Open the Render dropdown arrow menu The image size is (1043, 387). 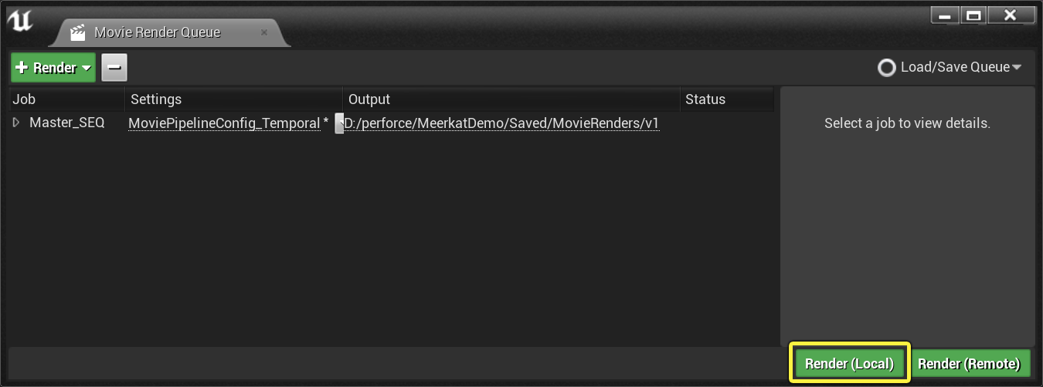pos(86,68)
